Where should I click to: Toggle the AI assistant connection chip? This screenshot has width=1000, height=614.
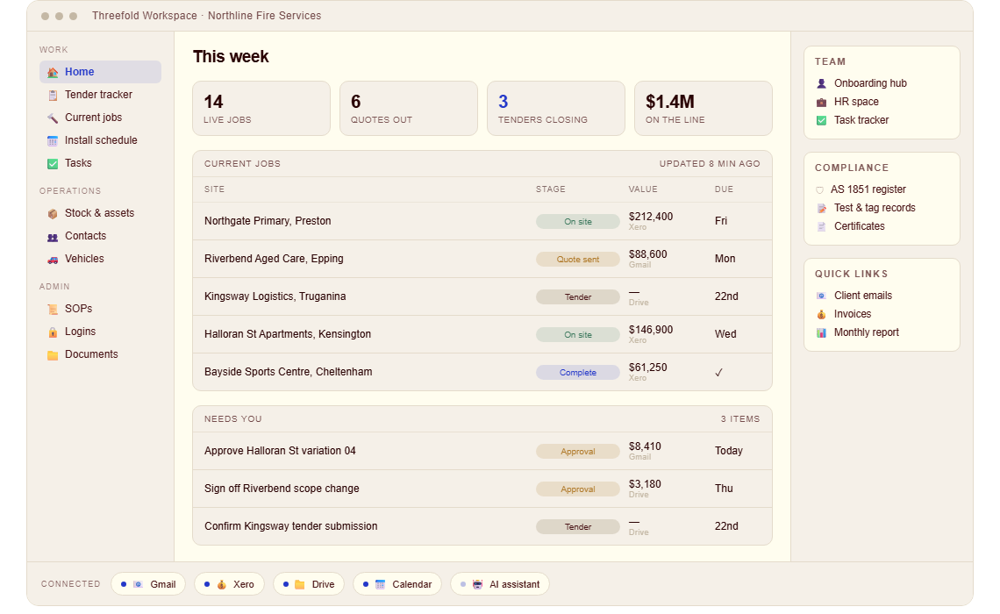[500, 584]
